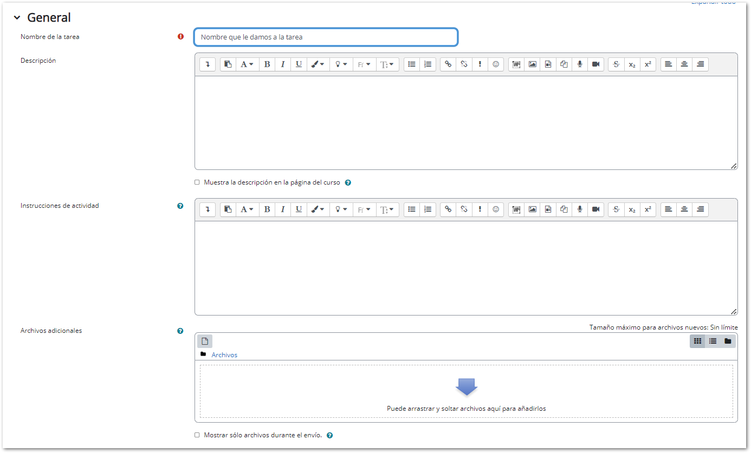Open font color dropdown in Instrucciones de actividad editor

pyautogui.click(x=247, y=209)
